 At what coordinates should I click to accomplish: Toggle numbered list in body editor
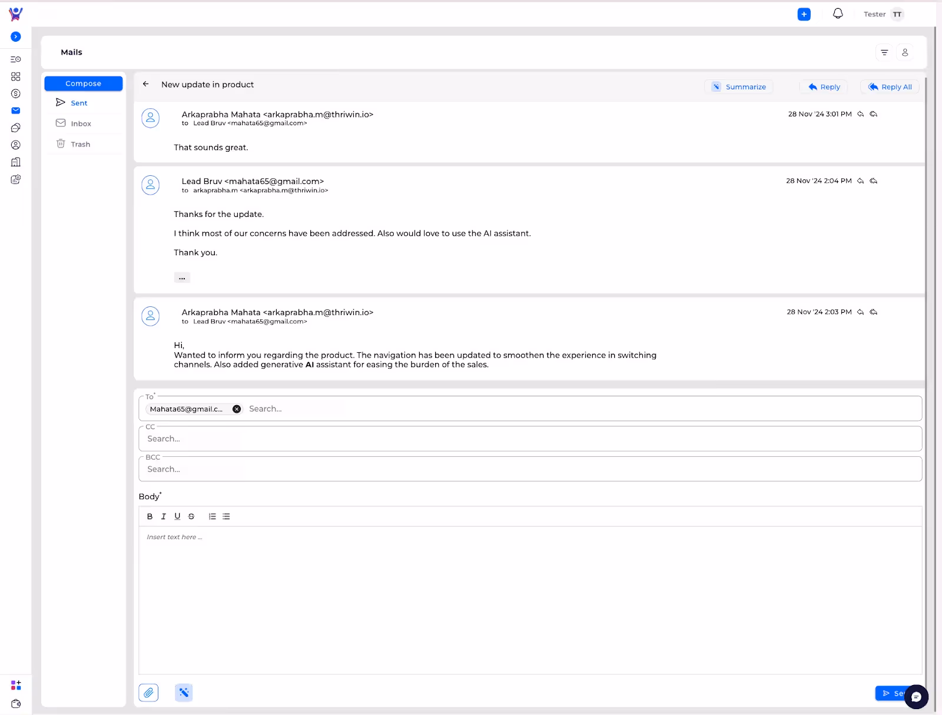[213, 516]
